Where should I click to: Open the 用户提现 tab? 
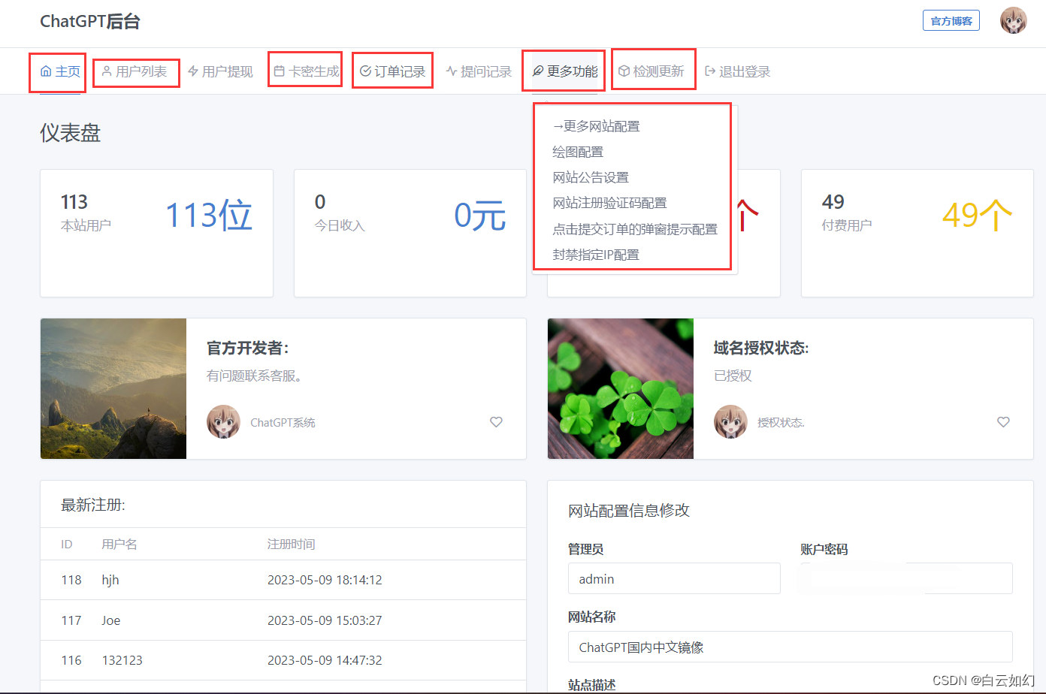220,71
